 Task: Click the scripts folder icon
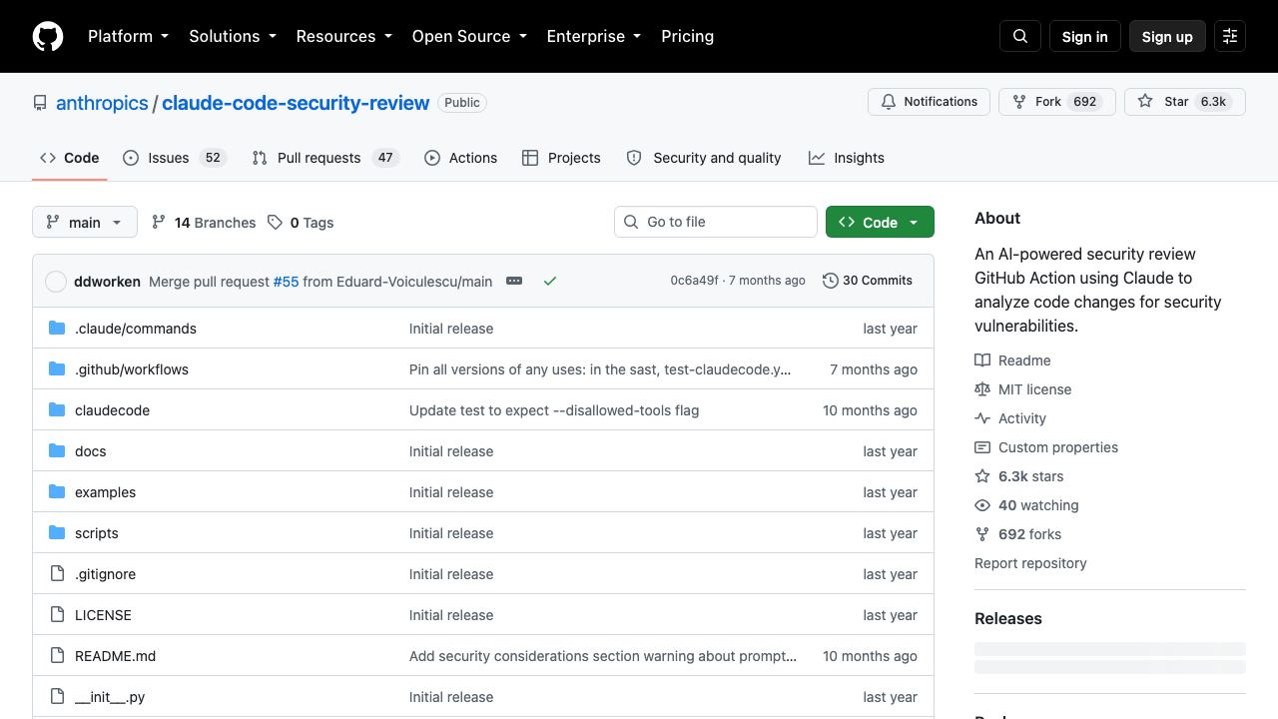tap(57, 533)
